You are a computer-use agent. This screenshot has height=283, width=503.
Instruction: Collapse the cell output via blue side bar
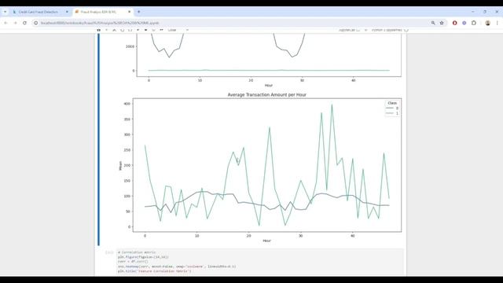point(99,139)
